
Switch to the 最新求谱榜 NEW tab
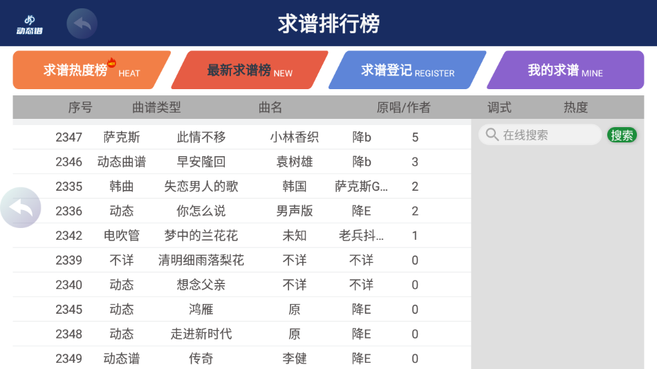click(x=249, y=70)
